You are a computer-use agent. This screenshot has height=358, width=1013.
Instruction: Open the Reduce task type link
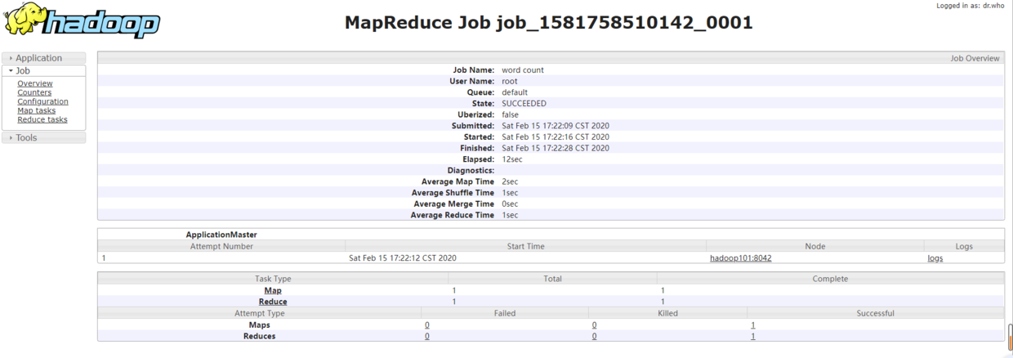273,302
